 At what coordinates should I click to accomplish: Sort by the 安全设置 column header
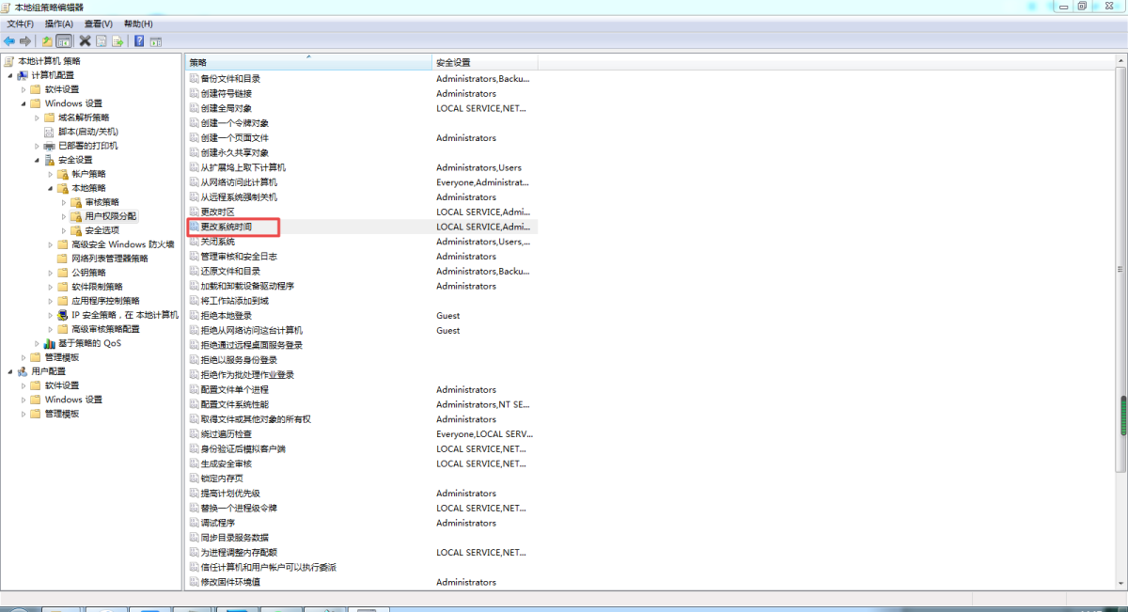tap(483, 62)
